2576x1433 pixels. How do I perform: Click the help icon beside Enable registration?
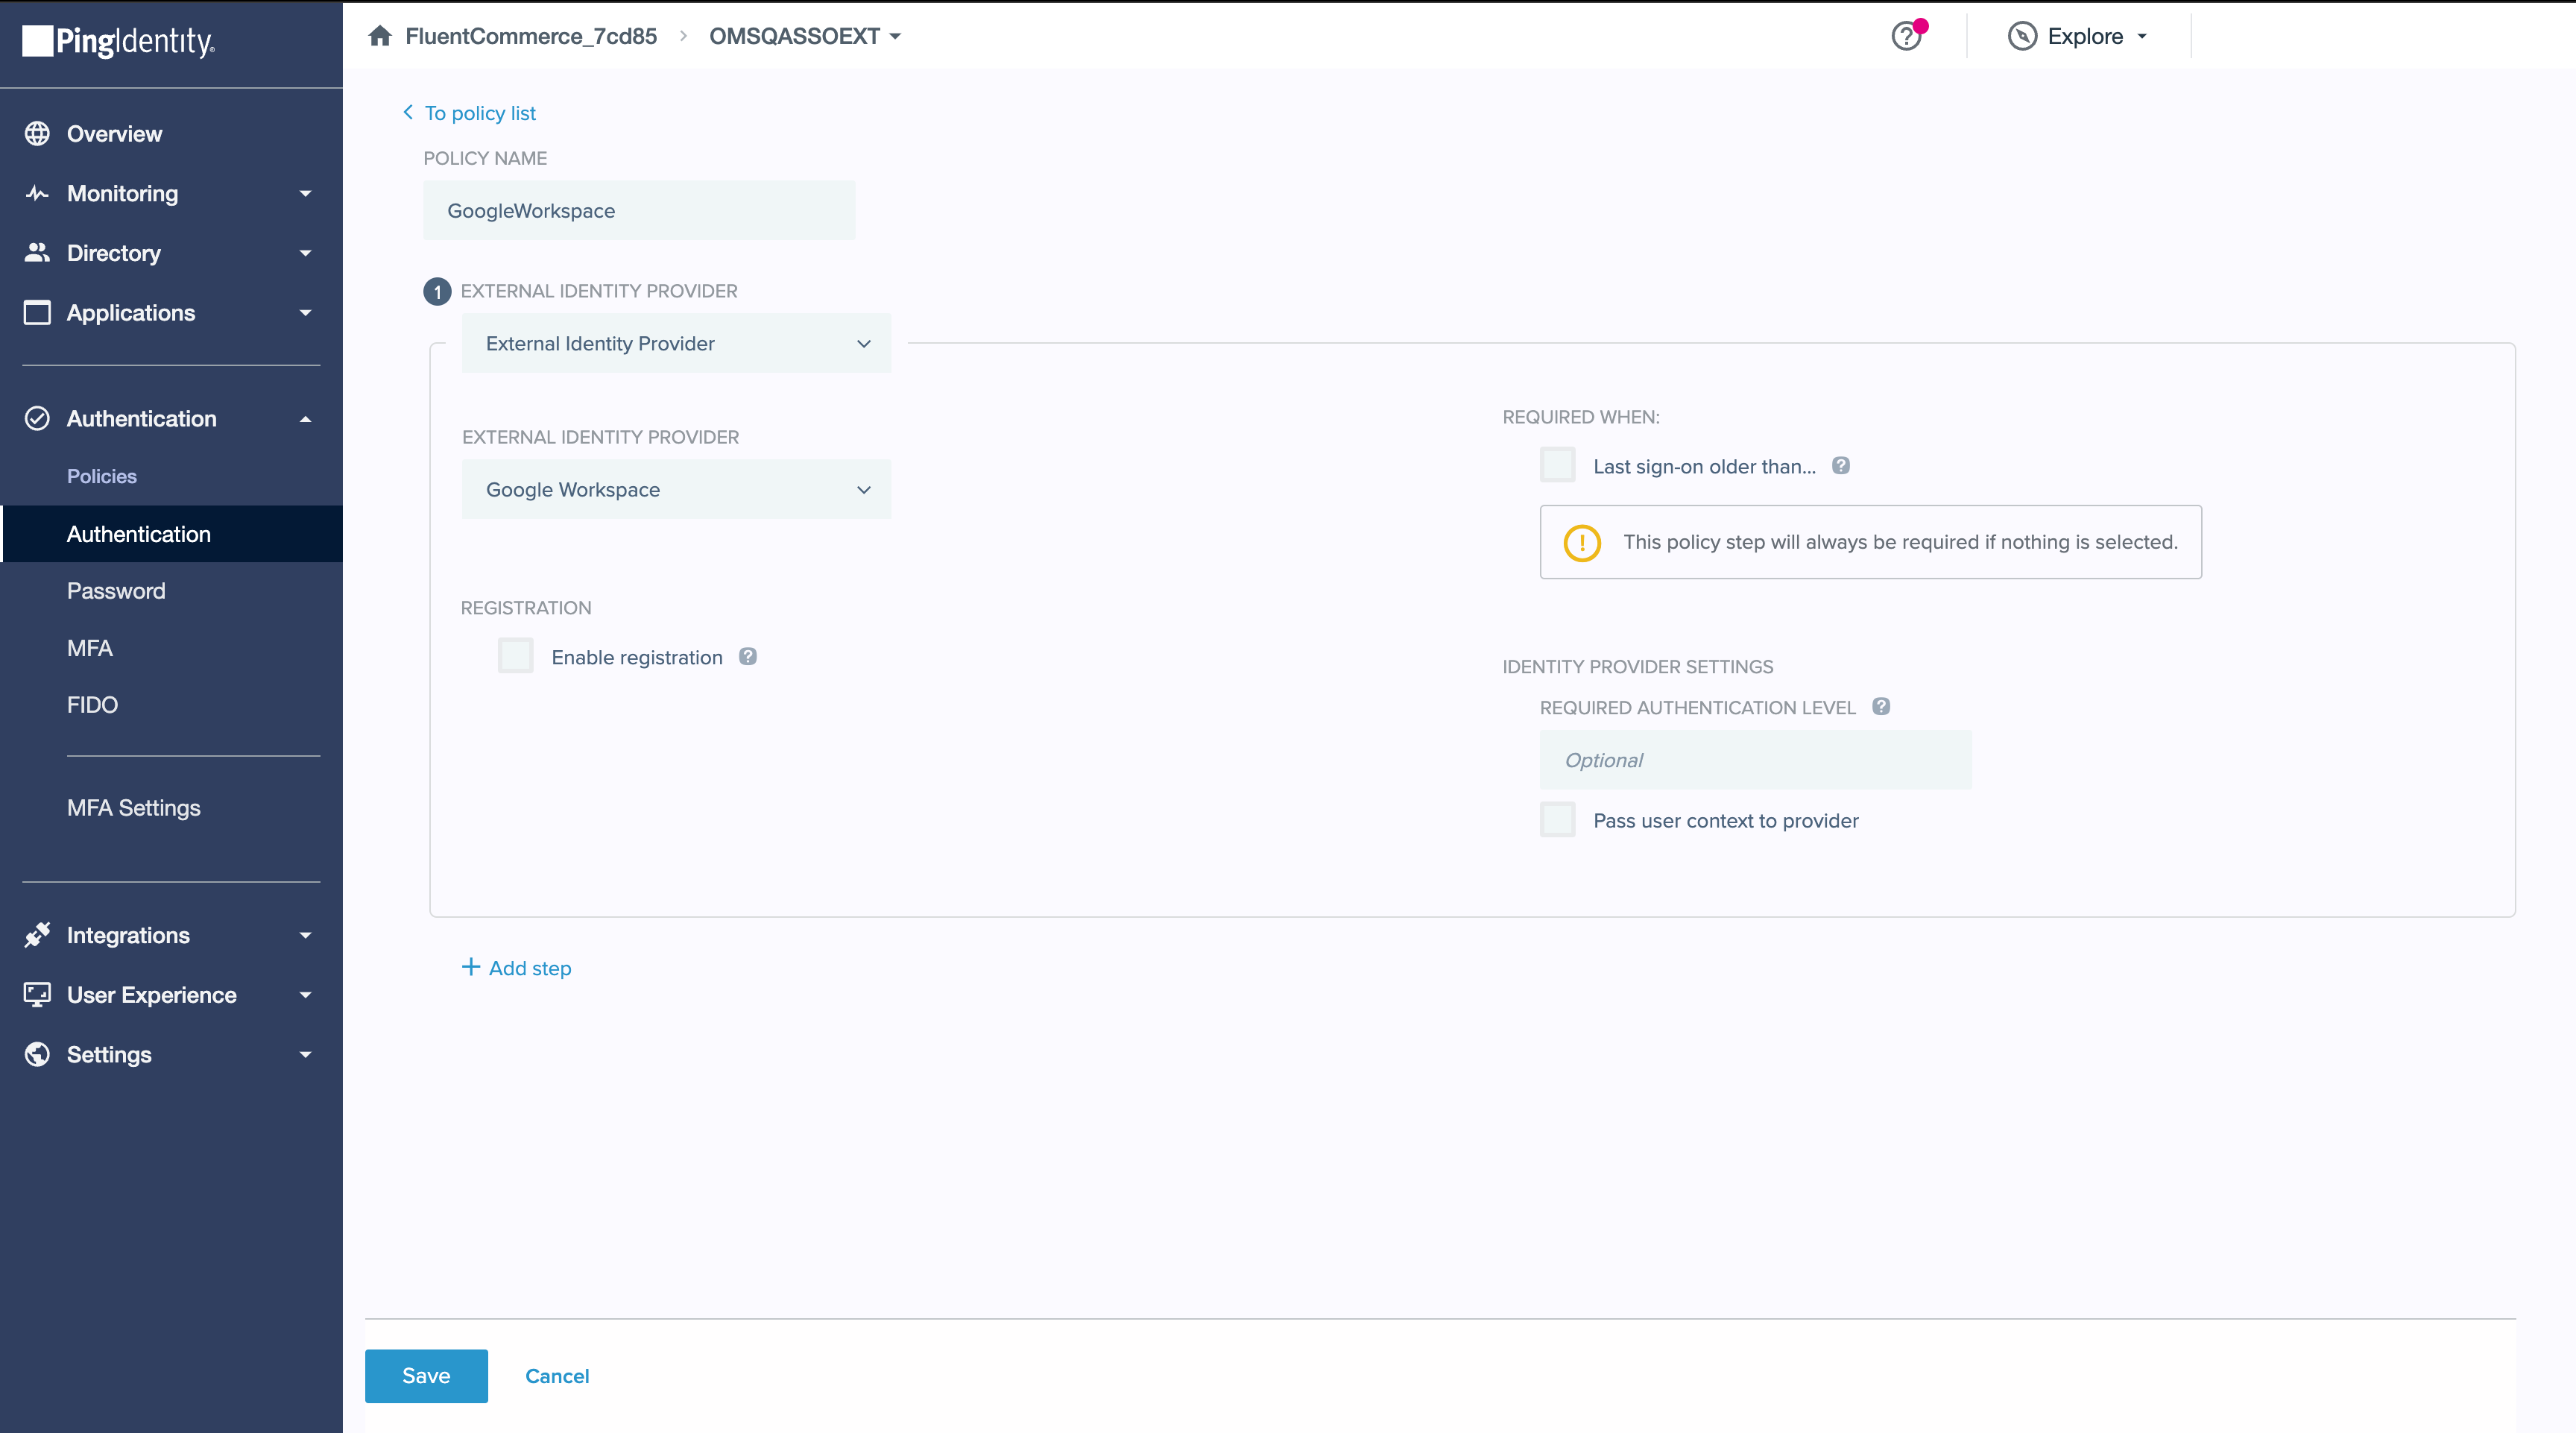point(748,657)
